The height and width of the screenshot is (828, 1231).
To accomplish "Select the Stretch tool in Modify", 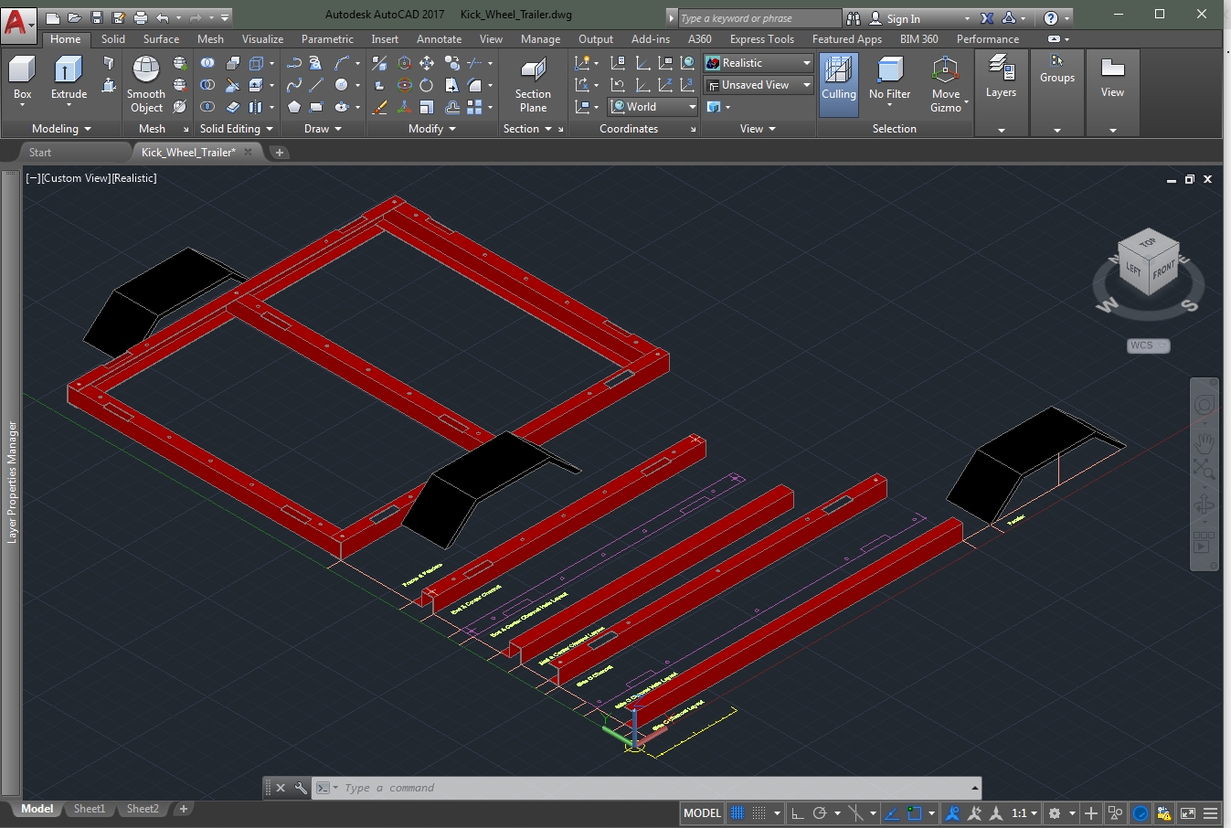I will [x=452, y=85].
